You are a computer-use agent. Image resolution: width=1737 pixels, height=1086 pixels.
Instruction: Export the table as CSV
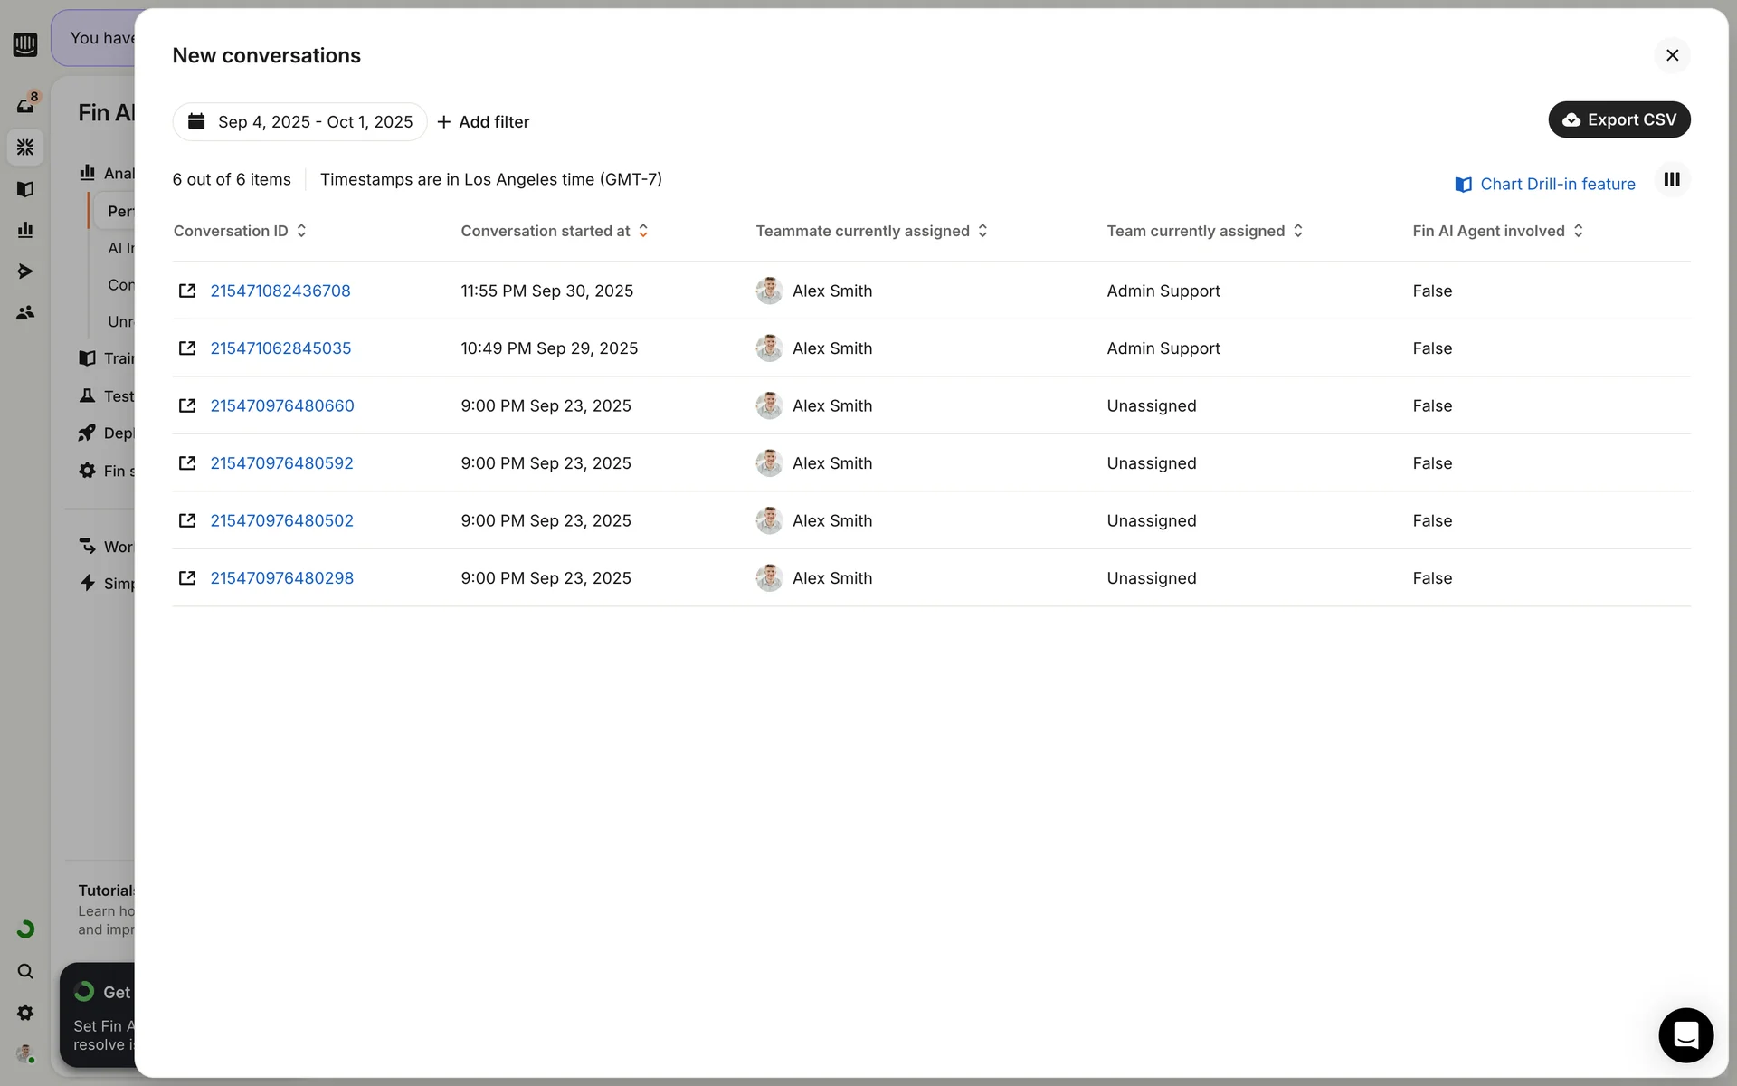pos(1618,119)
